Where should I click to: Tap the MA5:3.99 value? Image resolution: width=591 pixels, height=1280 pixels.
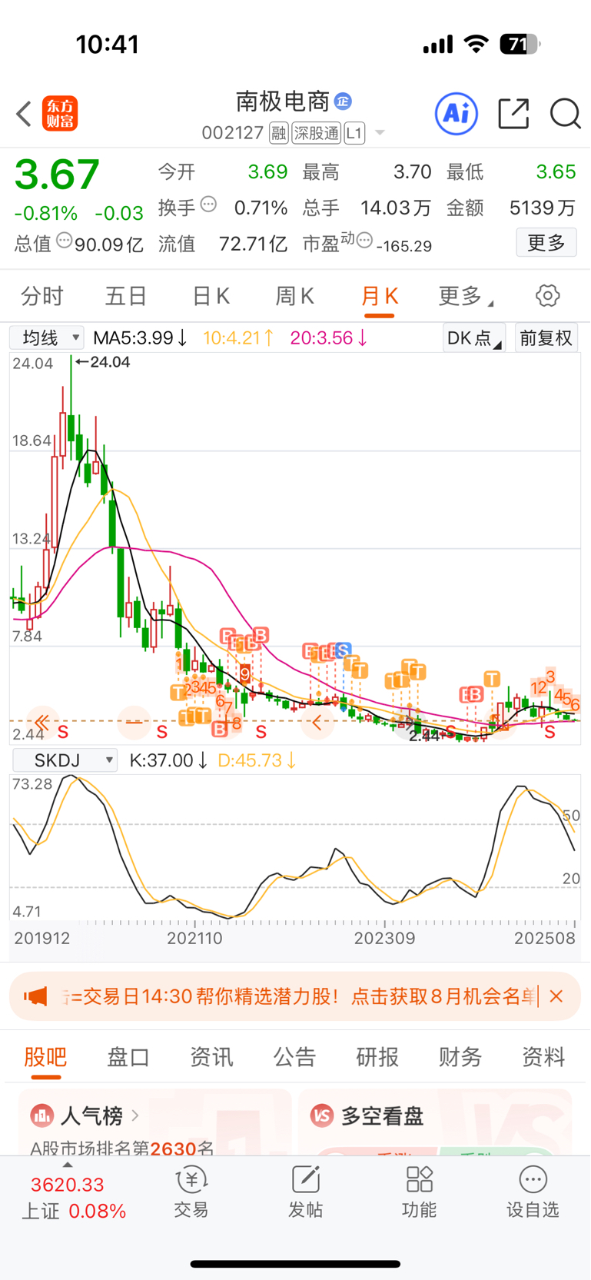(140, 338)
